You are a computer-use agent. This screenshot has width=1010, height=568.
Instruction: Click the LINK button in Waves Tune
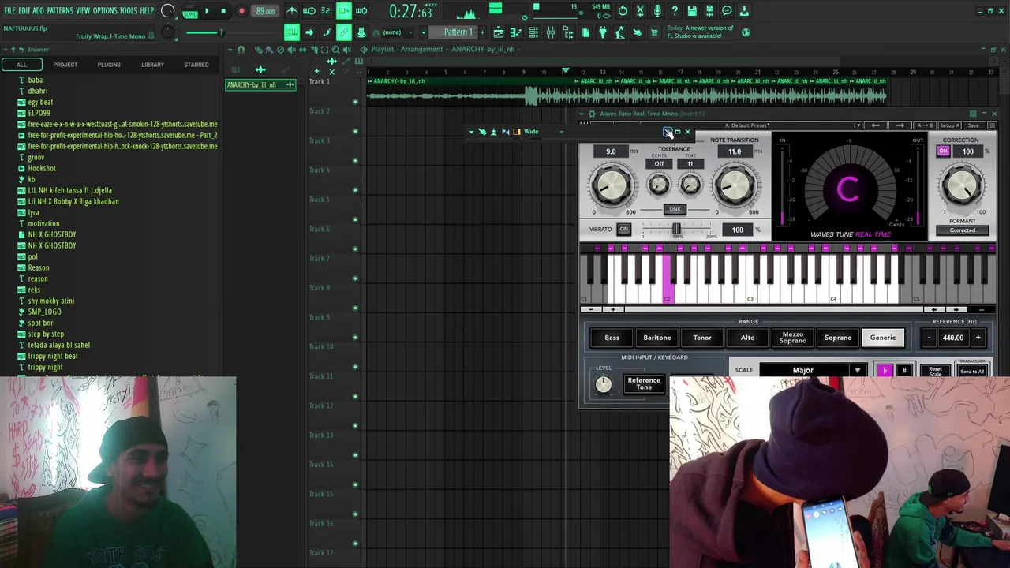(675, 209)
